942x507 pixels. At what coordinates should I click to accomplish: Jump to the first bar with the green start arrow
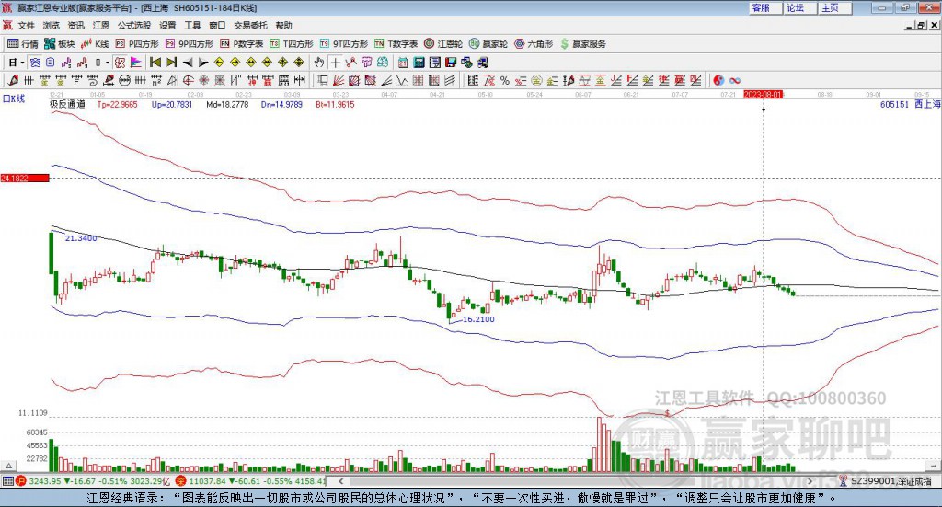coord(155,63)
